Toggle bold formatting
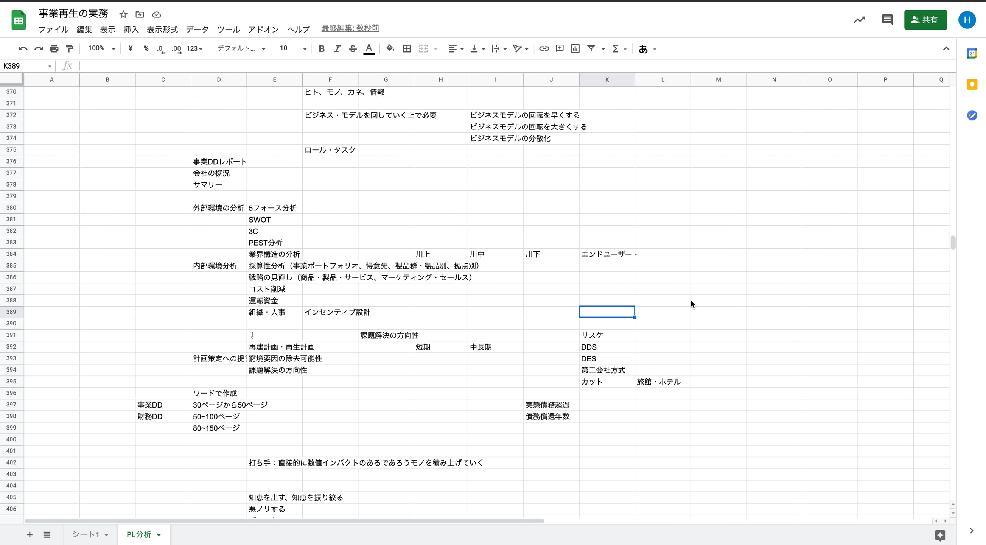Screen dimensions: 986x545 (322, 49)
